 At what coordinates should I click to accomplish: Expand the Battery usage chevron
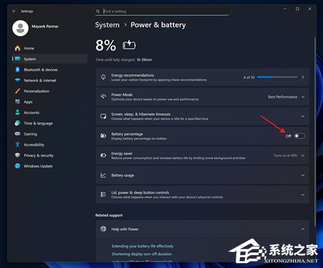click(x=303, y=175)
